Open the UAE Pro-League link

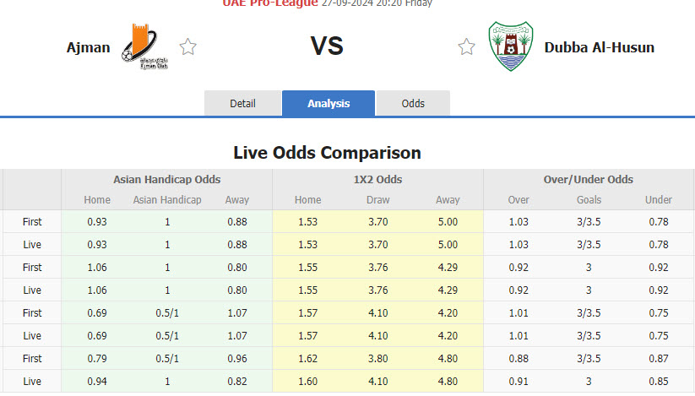(269, 3)
